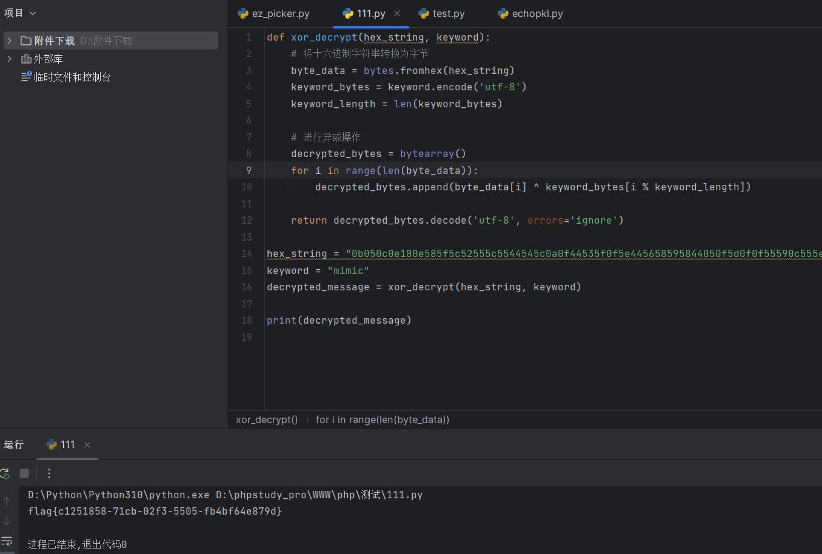Open the 项目 view dropdown
The width and height of the screenshot is (822, 554).
click(20, 13)
